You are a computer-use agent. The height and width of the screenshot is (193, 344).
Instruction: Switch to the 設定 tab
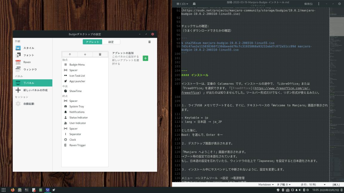coord(111,42)
